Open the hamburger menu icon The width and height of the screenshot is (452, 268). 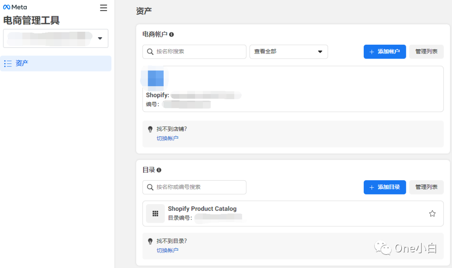click(103, 7)
